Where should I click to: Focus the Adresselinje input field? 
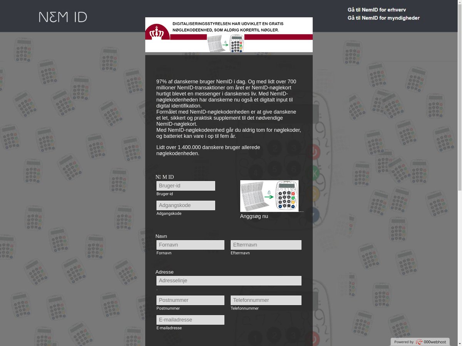click(x=229, y=281)
